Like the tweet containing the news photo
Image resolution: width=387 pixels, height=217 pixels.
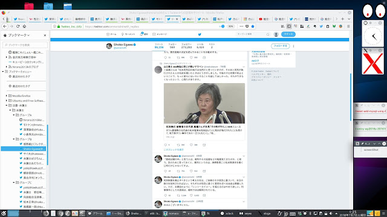[191, 145]
